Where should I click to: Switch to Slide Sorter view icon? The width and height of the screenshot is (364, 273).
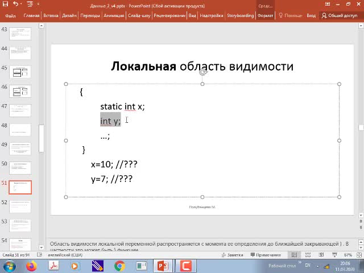(308, 255)
